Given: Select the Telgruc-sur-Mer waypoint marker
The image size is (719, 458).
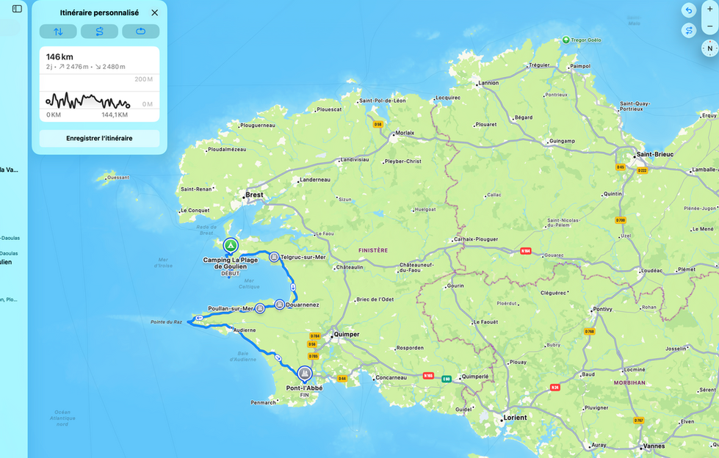Looking at the screenshot, I should (x=274, y=257).
